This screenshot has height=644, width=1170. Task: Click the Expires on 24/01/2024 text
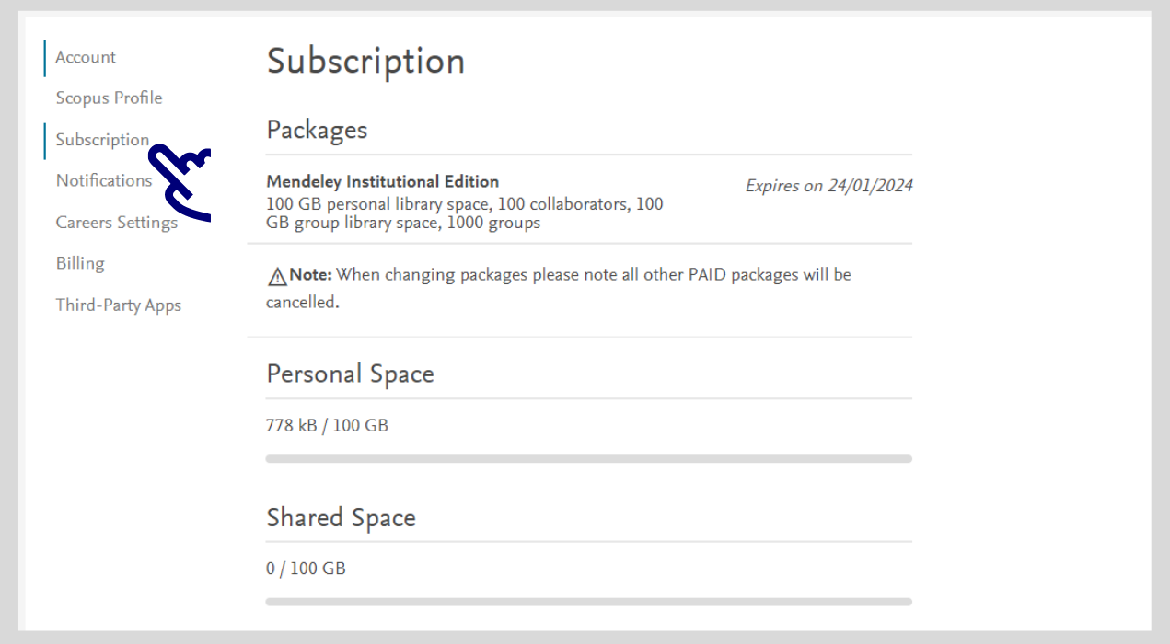828,186
